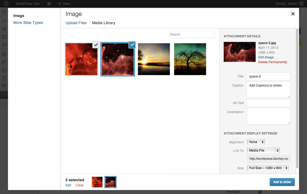Image resolution: width=307 pixels, height=194 pixels.
Task: Open the Edit Image link
Action: [266, 57]
